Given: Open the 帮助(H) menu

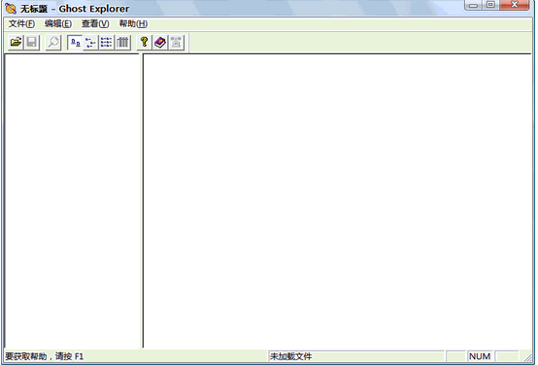Looking at the screenshot, I should click(133, 23).
